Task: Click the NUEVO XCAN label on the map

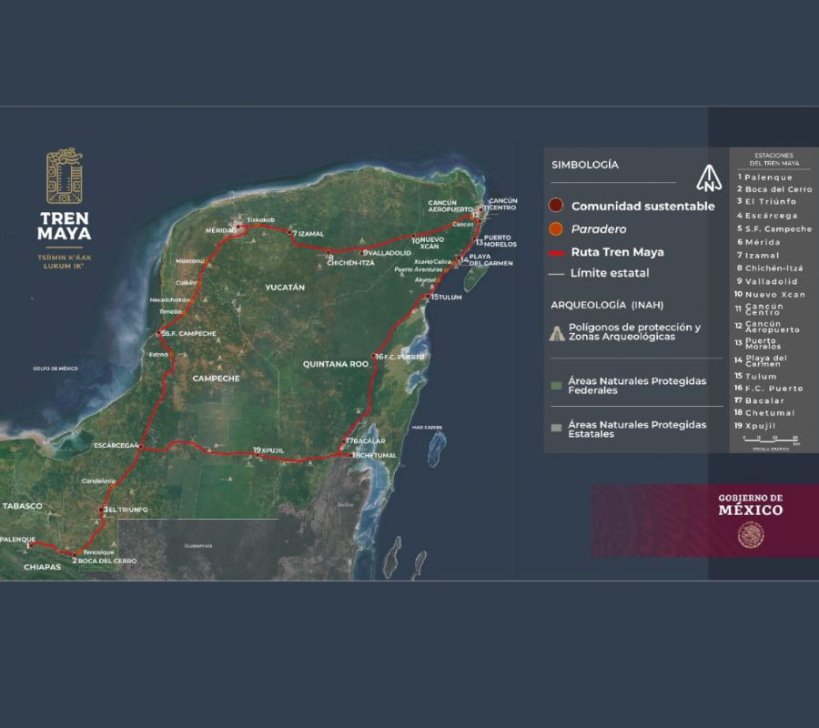Action: pyautogui.click(x=432, y=243)
